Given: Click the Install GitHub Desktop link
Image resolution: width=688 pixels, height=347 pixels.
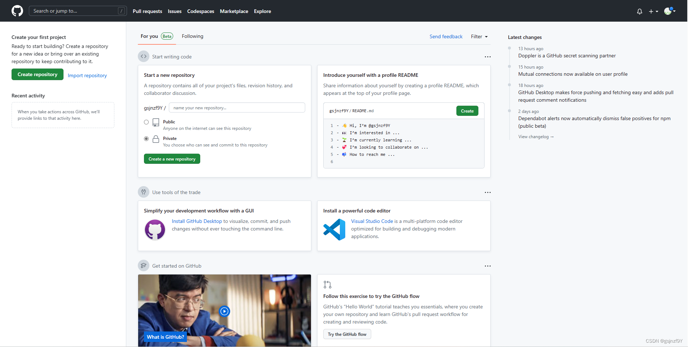Looking at the screenshot, I should coord(197,221).
